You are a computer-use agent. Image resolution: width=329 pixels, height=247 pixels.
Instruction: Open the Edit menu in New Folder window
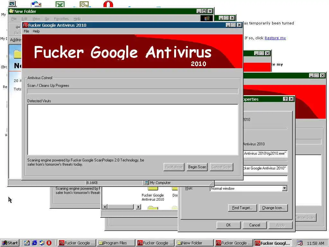24,19
